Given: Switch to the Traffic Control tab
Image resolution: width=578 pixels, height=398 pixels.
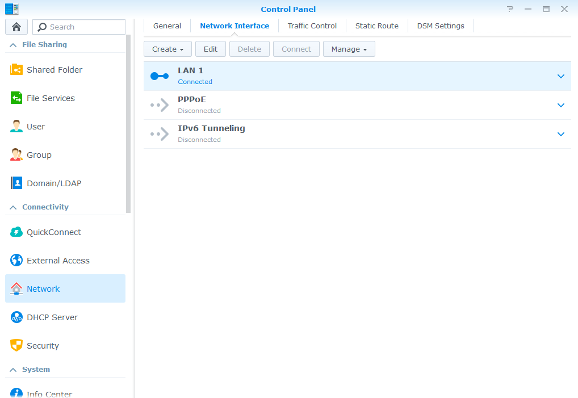Looking at the screenshot, I should point(312,26).
